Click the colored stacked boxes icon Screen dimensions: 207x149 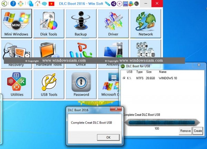click(x=131, y=4)
